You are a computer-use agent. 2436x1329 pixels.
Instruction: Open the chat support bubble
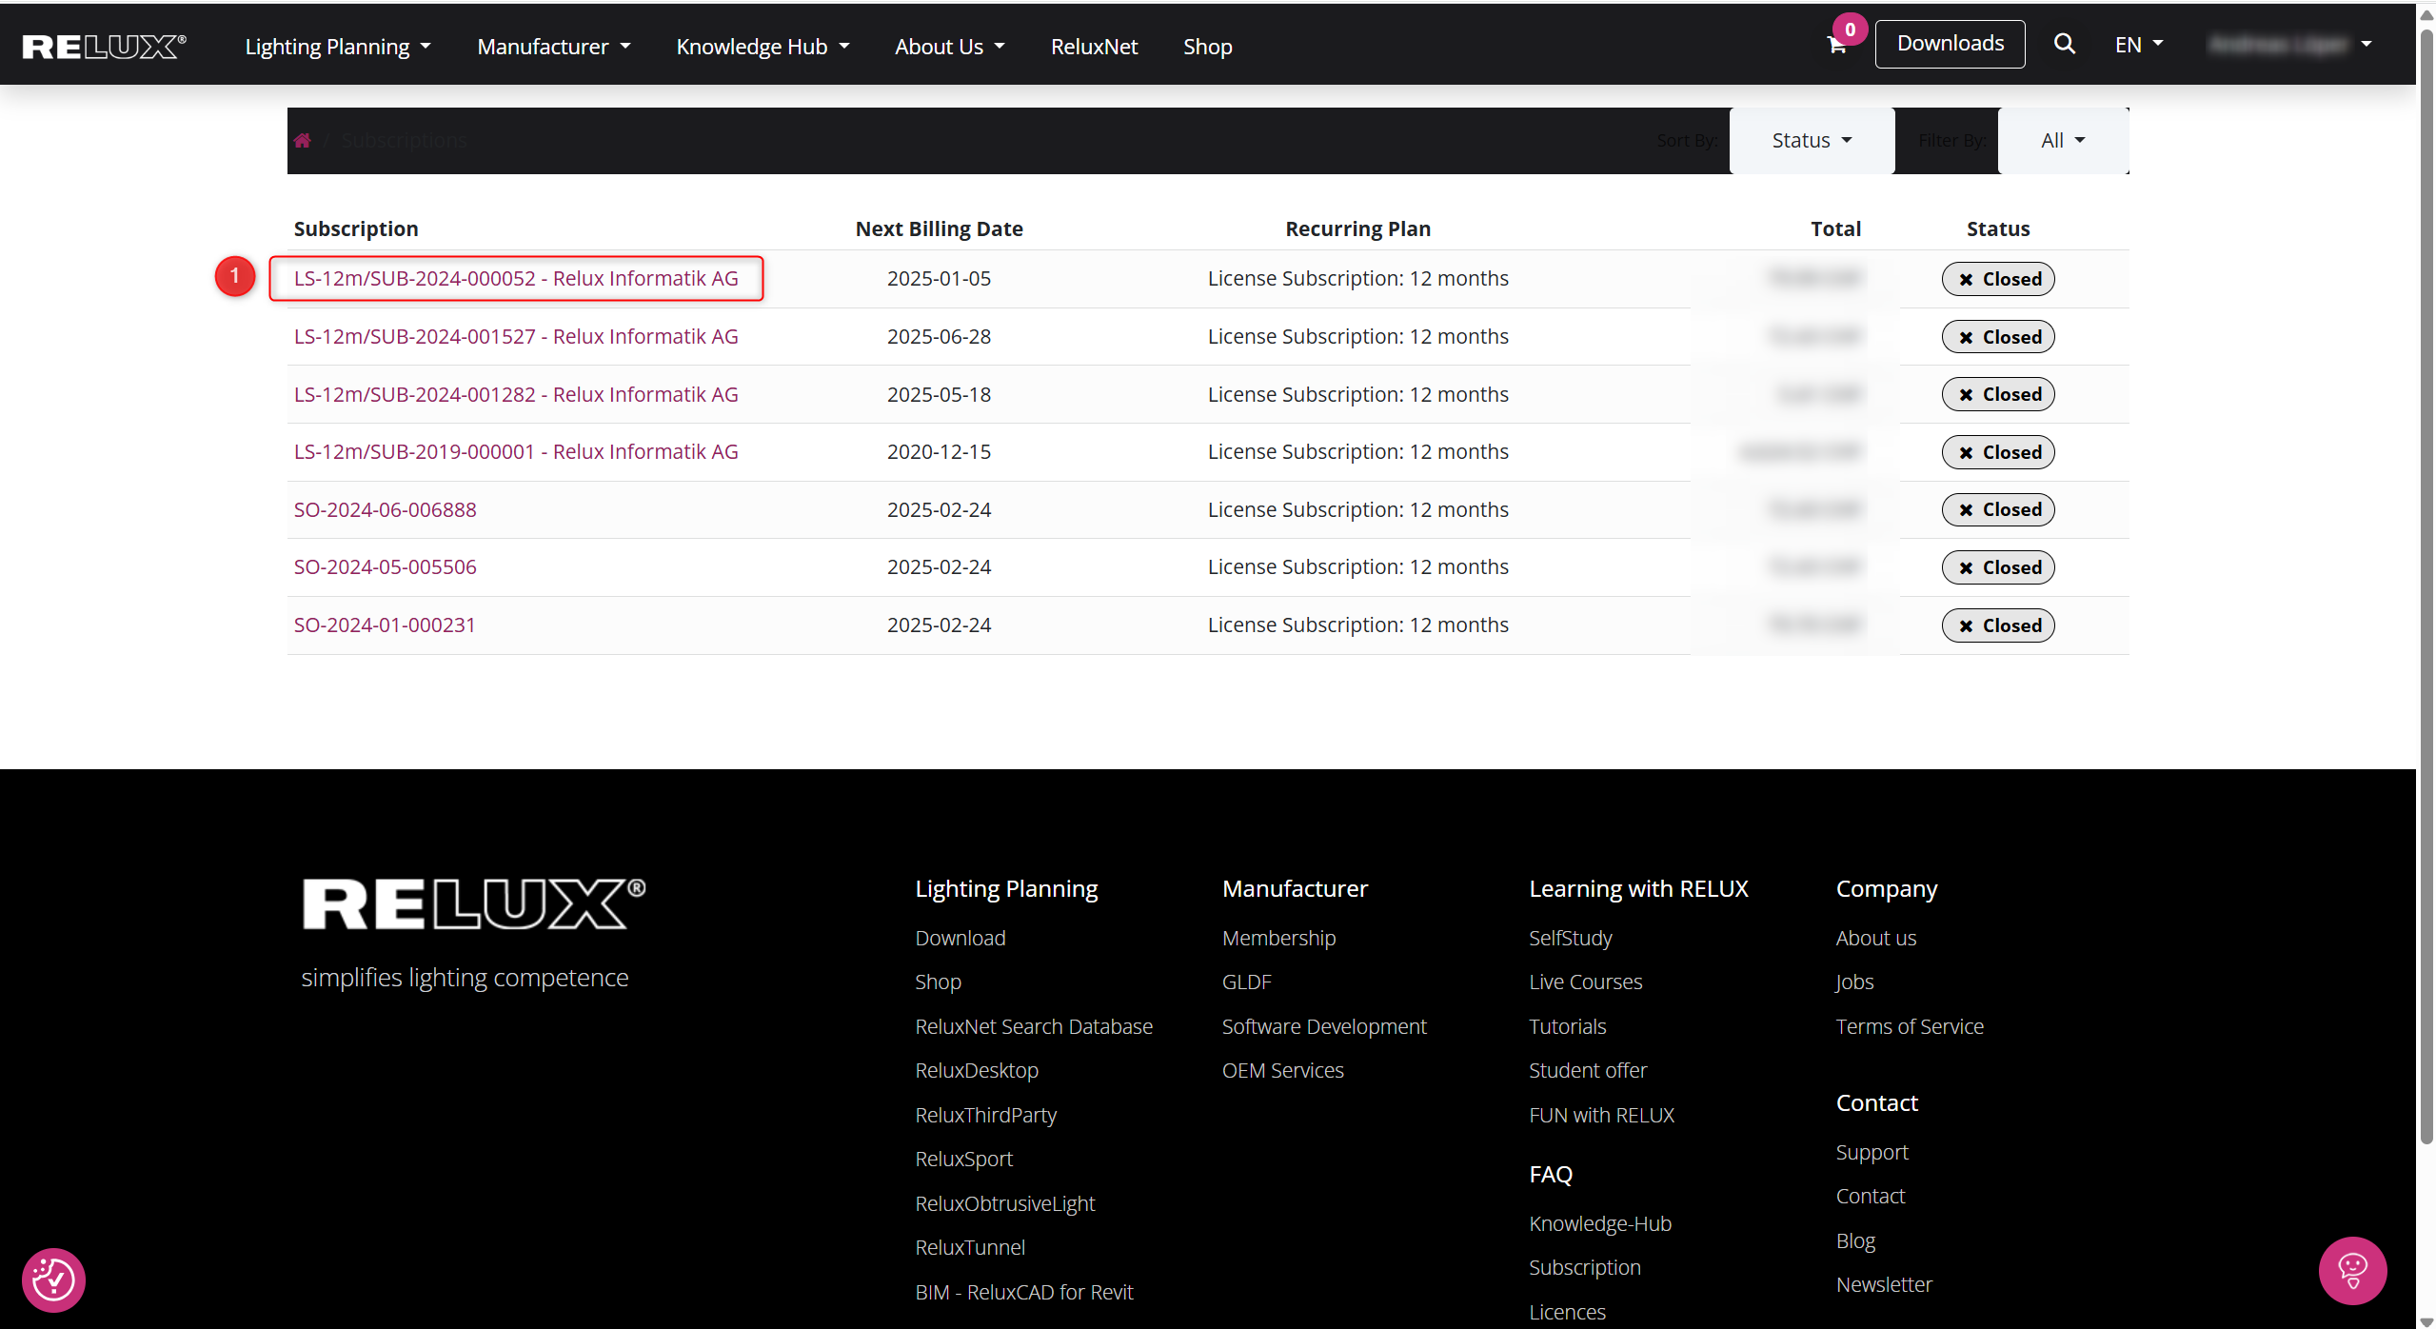coord(2352,1270)
